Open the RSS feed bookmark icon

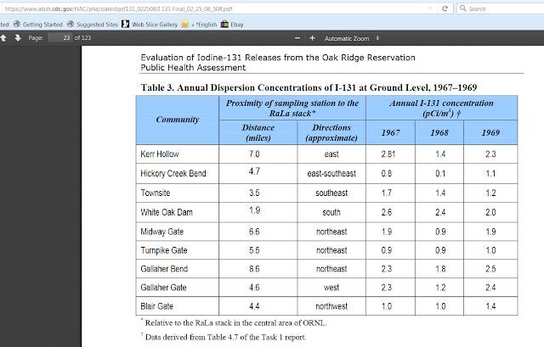coord(185,25)
